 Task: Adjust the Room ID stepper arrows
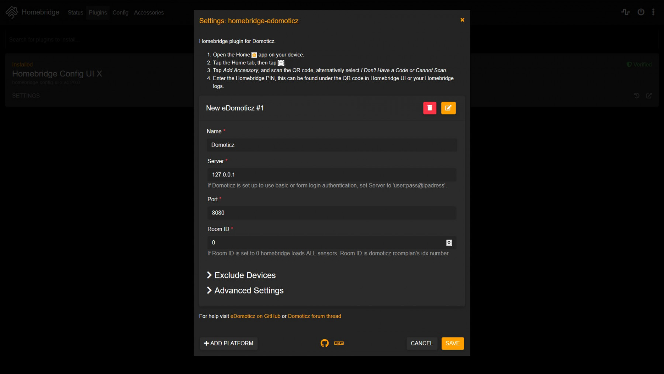449,243
